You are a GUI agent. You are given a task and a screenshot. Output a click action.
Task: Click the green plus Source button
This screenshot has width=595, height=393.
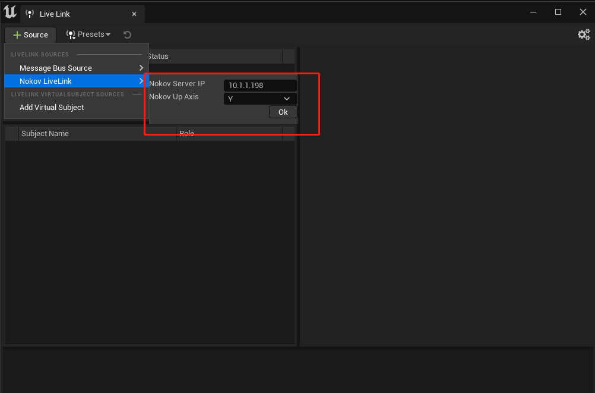30,35
